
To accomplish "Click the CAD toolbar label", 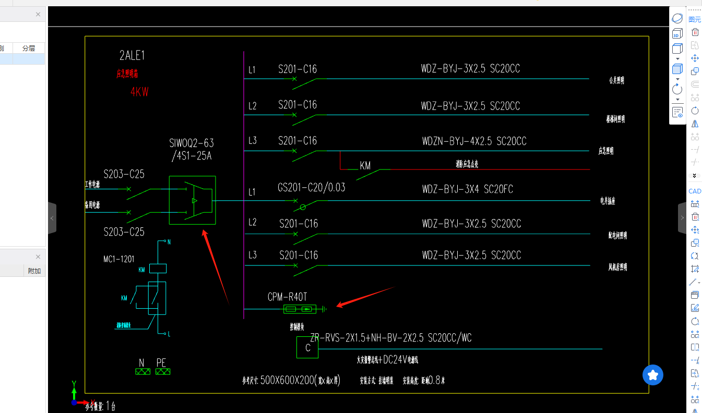I will pyautogui.click(x=695, y=191).
